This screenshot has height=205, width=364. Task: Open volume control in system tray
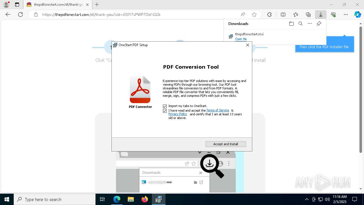tap(327, 199)
